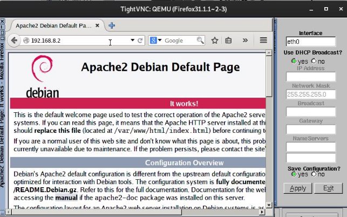Click the '/var/www/html/index.html' path text
The height and width of the screenshot is (217, 347).
[161, 131]
